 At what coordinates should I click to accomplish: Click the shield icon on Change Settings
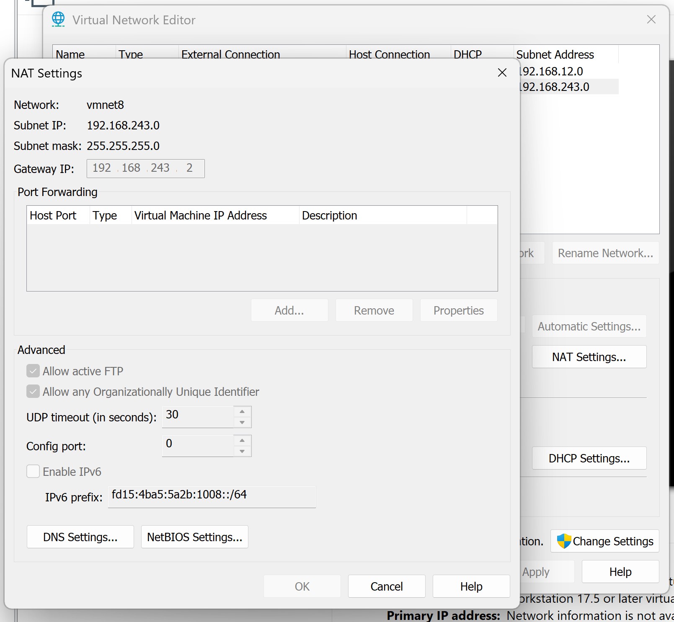(x=564, y=541)
